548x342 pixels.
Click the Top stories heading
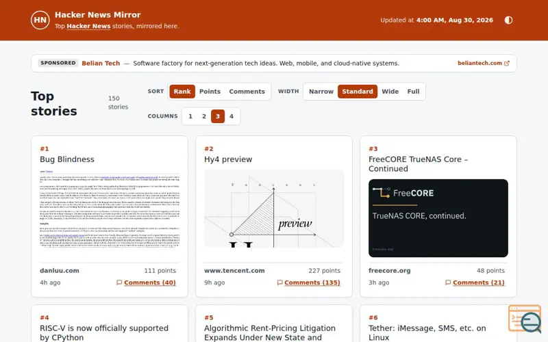click(x=54, y=103)
